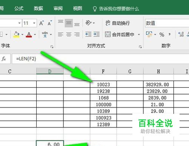Select cell containing 19238
This screenshot has height=146, width=189.
click(x=103, y=91)
